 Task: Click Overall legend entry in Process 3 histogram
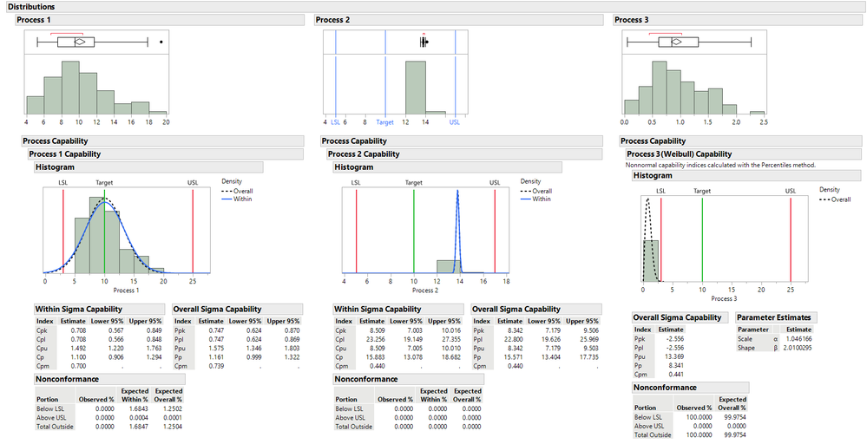[x=835, y=199]
